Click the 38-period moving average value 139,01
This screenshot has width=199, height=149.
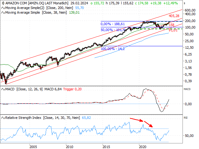[x=74, y=12]
